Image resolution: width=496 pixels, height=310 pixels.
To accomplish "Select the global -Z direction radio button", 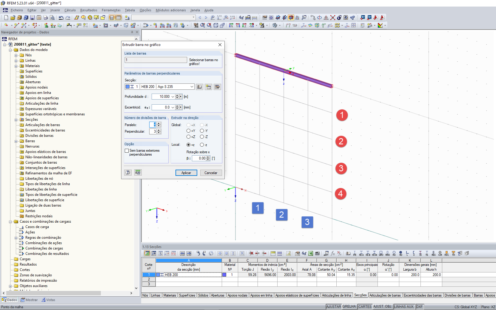I will click(202, 137).
